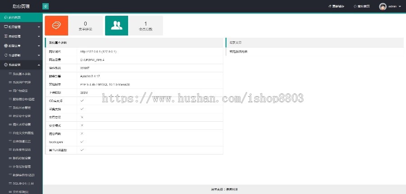Open 软件频道设置 submenu item
The width and height of the screenshot is (406, 194).
21,141
